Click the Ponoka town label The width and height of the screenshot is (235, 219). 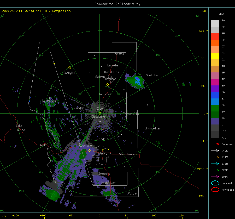pyautogui.click(x=119, y=54)
